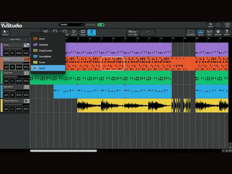Open the Tools selector
Screen dimensions: 232x174
[5, 33]
